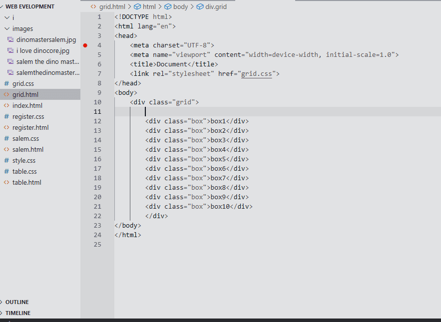Select the html breadcrumb element
Image resolution: width=441 pixels, height=322 pixels.
click(x=149, y=7)
